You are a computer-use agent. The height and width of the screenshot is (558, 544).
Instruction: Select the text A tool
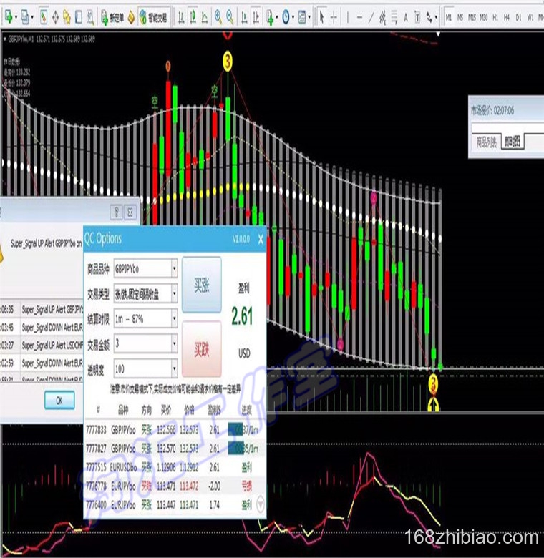(x=406, y=16)
